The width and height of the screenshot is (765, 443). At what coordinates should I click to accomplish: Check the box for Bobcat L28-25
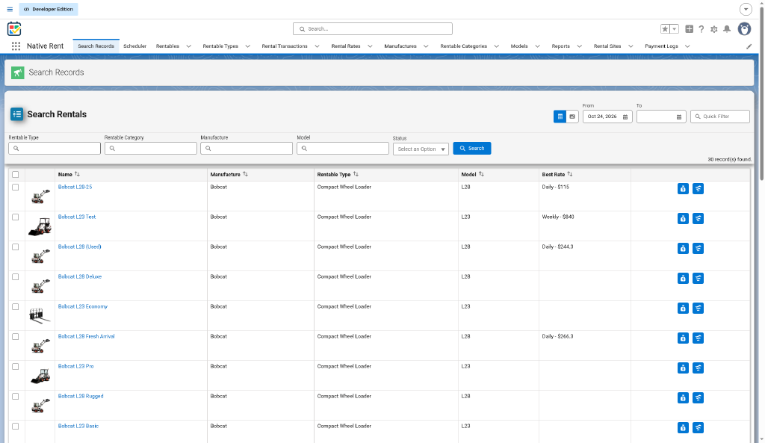15,188
